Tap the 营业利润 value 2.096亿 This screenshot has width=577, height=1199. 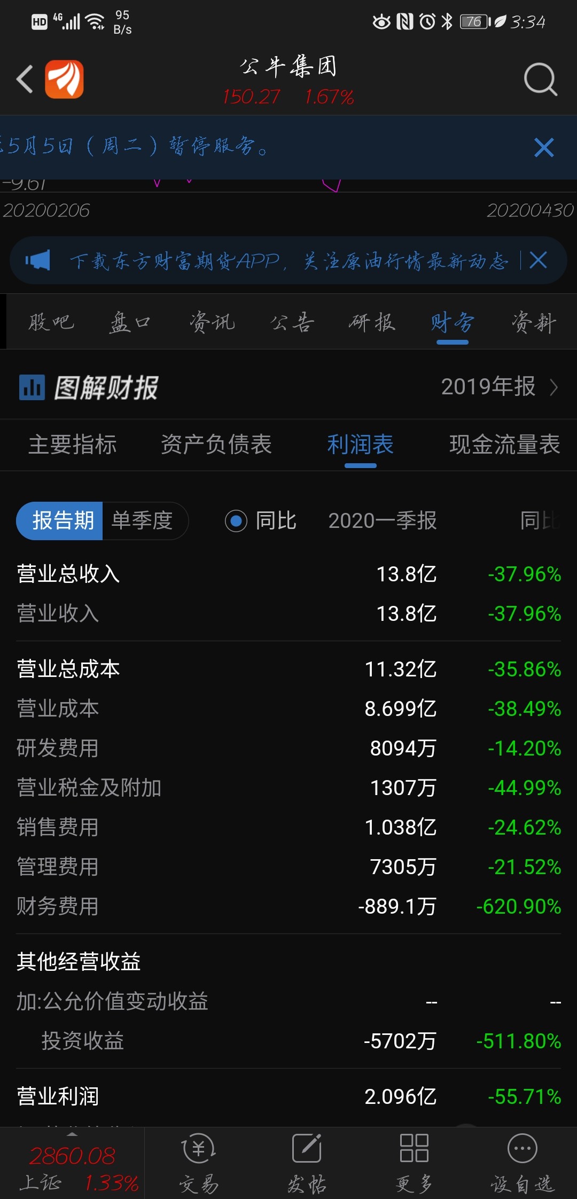(401, 1096)
